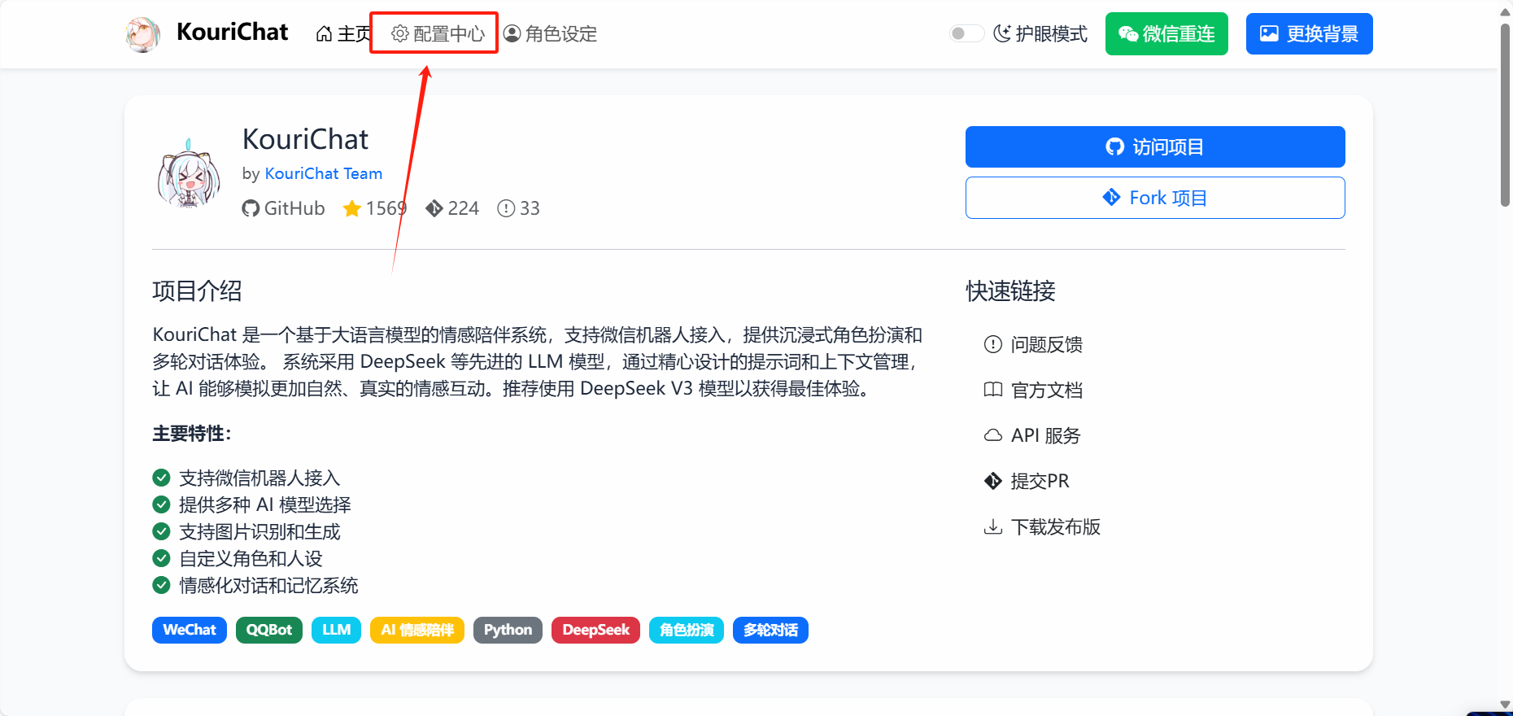
Task: Open the 配置中心 configuration tab
Action: (x=438, y=34)
